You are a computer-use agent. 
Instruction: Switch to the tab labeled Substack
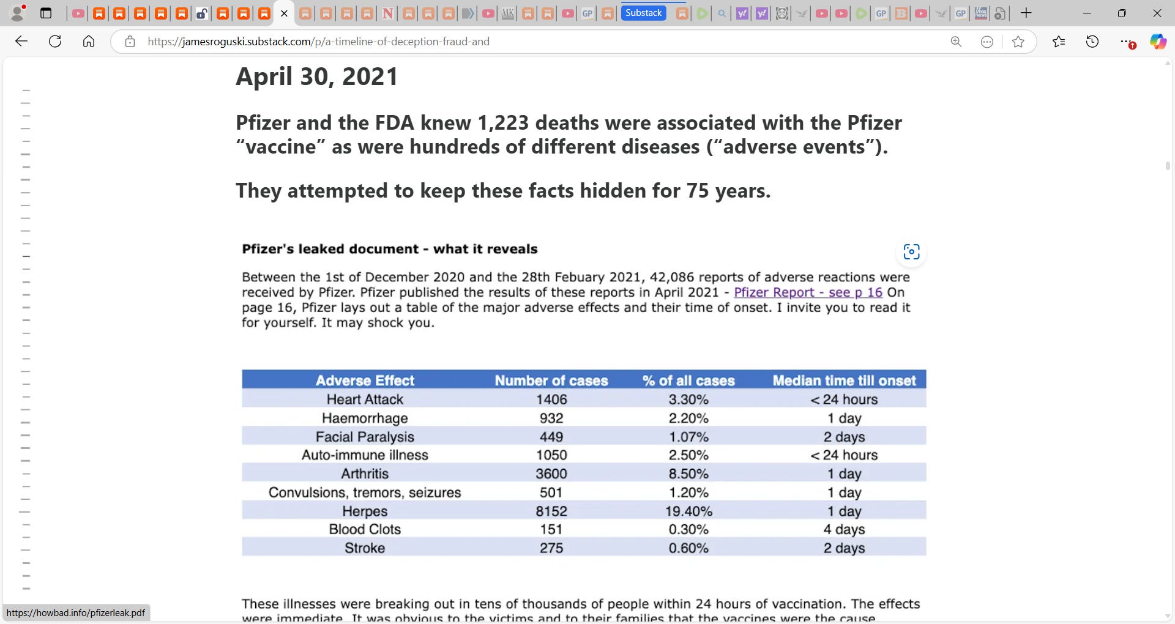(x=643, y=13)
